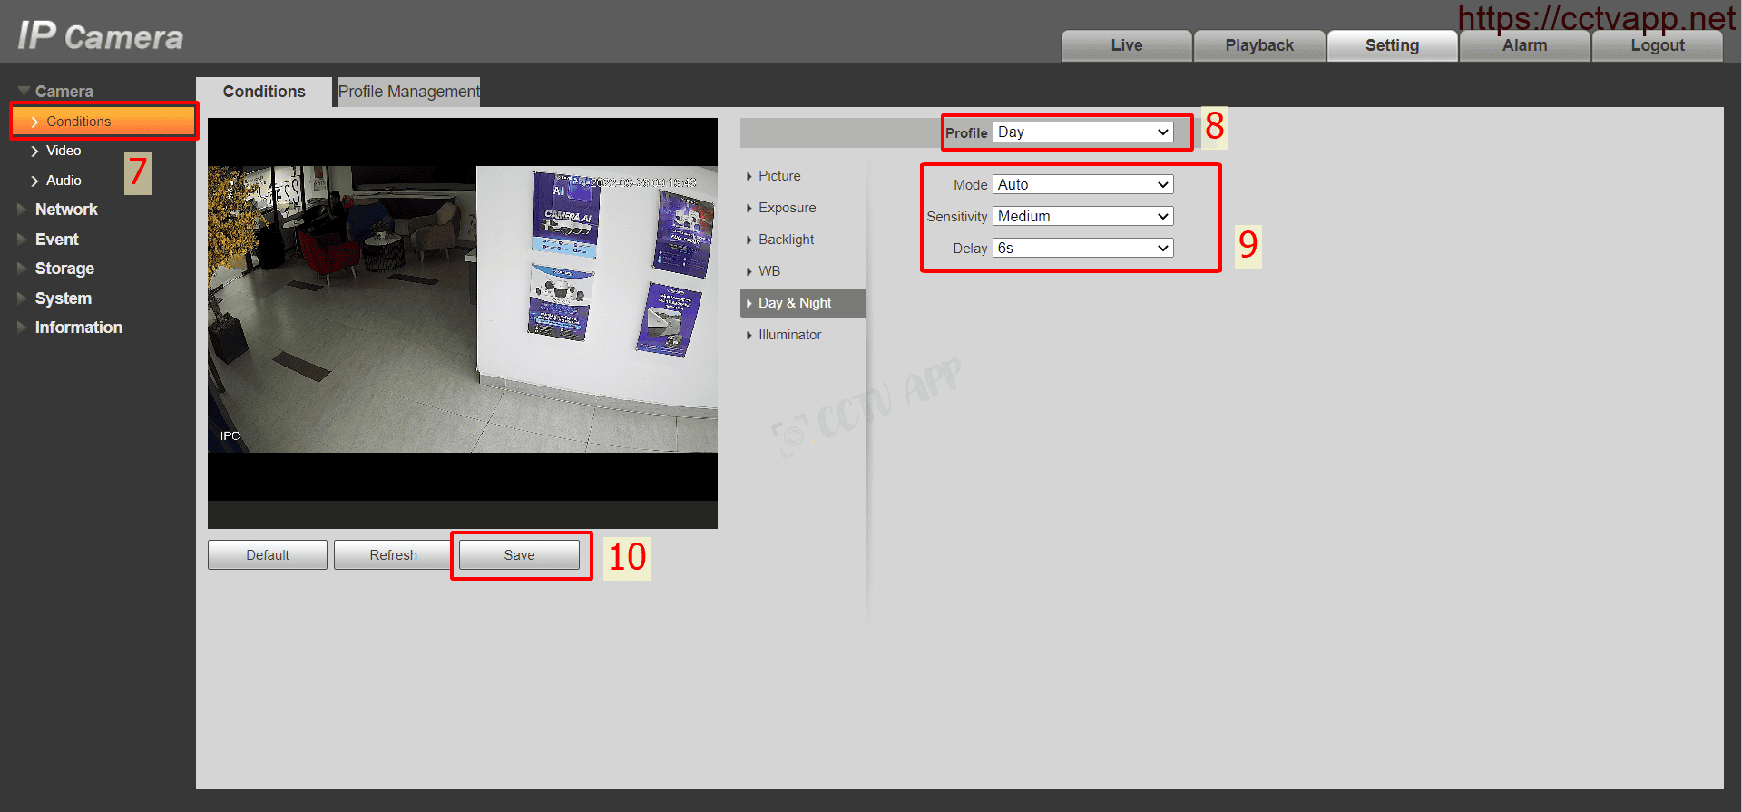Go to the Live tab
The width and height of the screenshot is (1742, 812).
(1126, 45)
